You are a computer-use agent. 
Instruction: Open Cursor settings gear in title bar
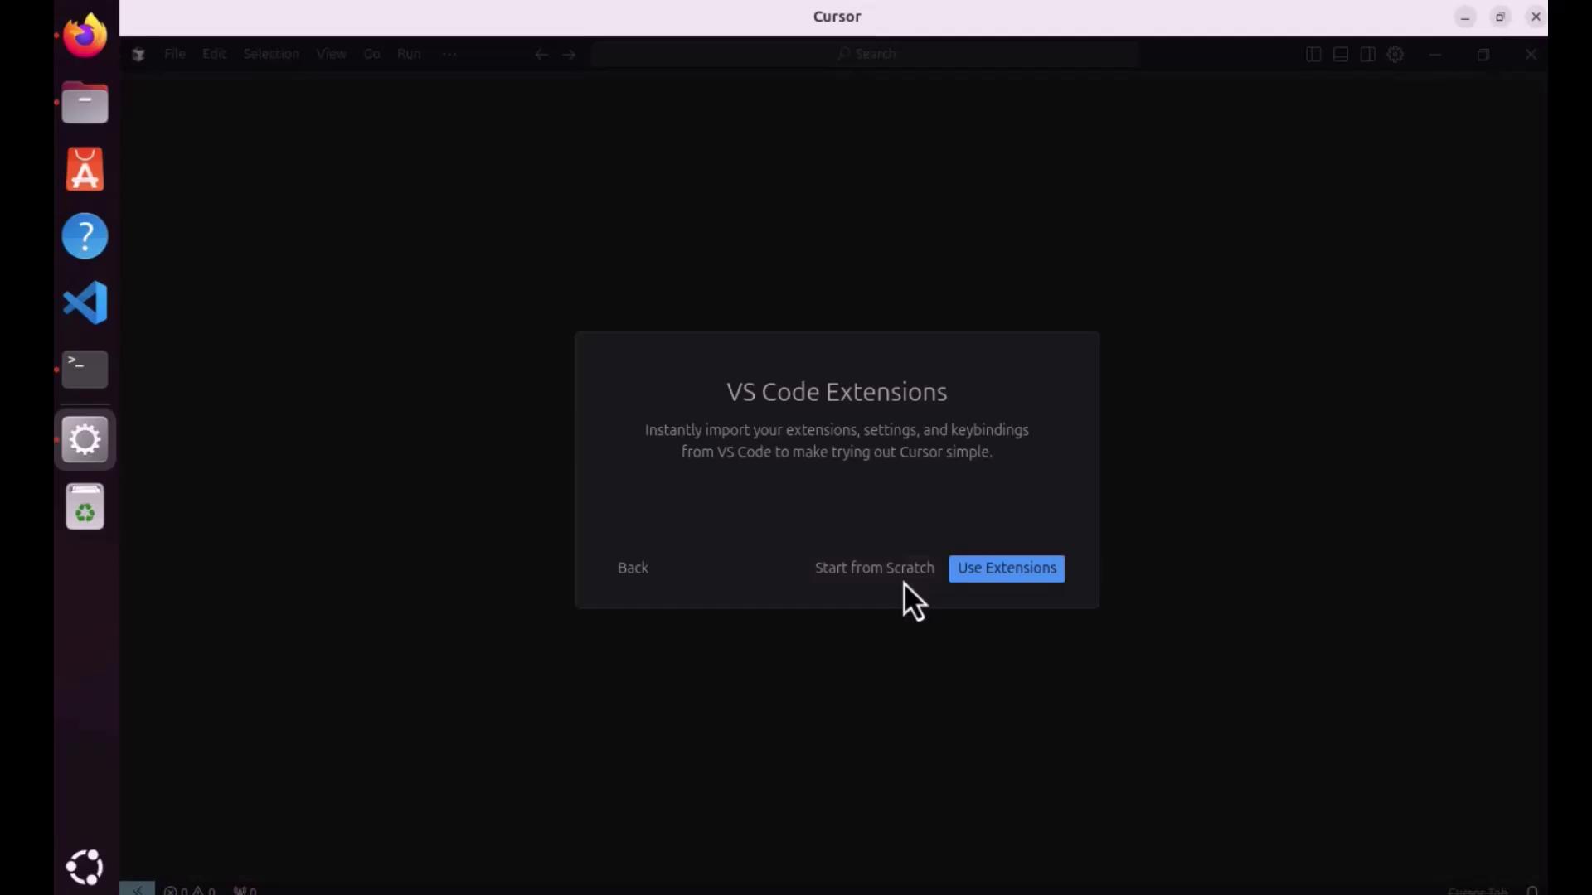pos(1396,55)
